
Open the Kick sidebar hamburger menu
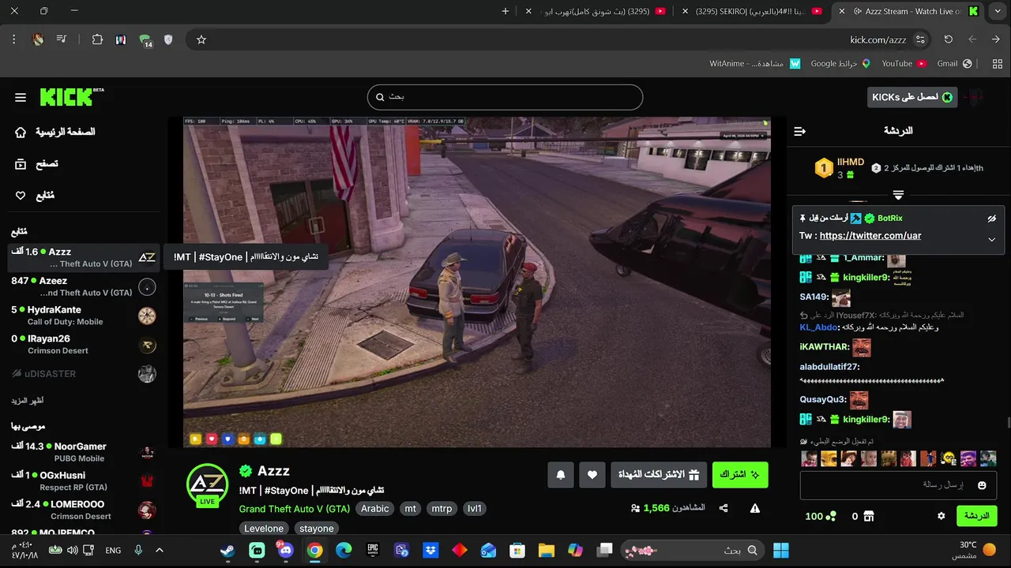click(21, 97)
